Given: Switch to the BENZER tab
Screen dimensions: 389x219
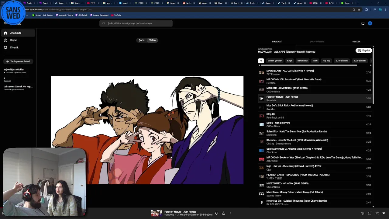Looking at the screenshot, I should pyautogui.click(x=356, y=42).
